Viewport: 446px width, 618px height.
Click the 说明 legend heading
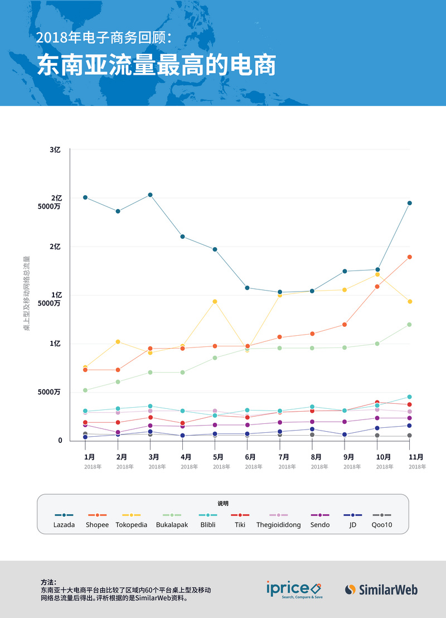223,503
